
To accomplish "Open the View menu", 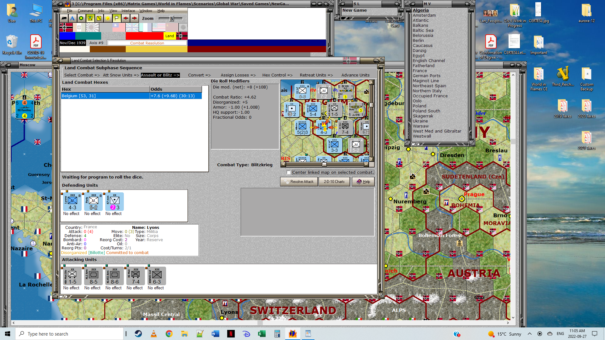I will point(113,11).
